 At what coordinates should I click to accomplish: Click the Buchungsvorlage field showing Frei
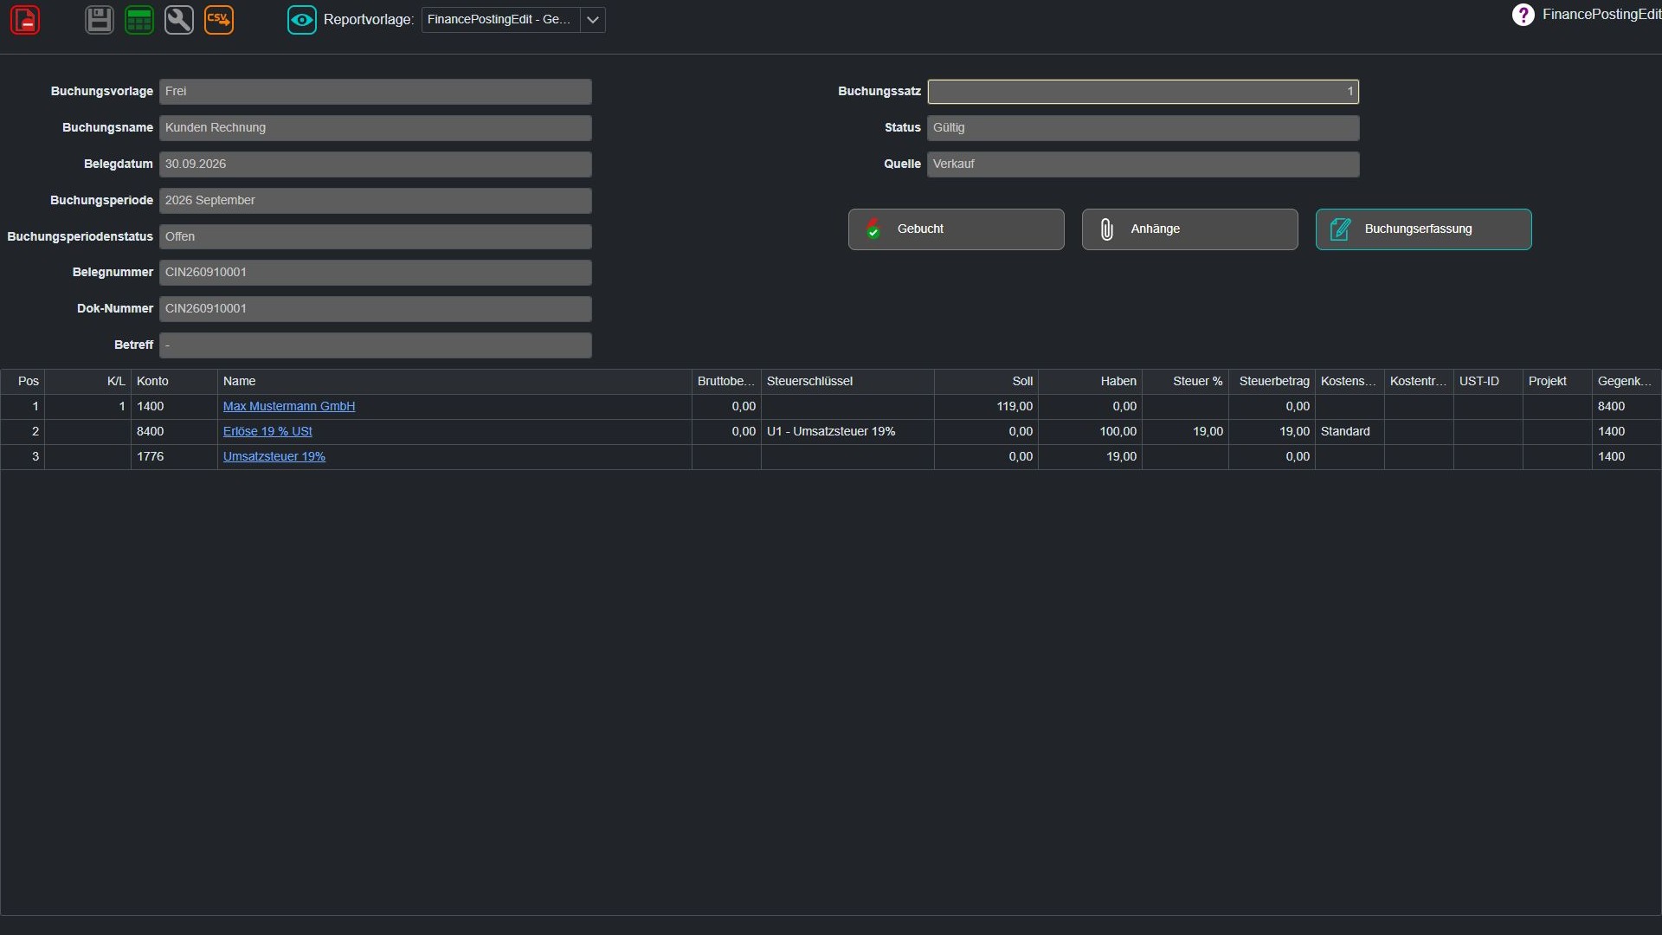tap(376, 92)
